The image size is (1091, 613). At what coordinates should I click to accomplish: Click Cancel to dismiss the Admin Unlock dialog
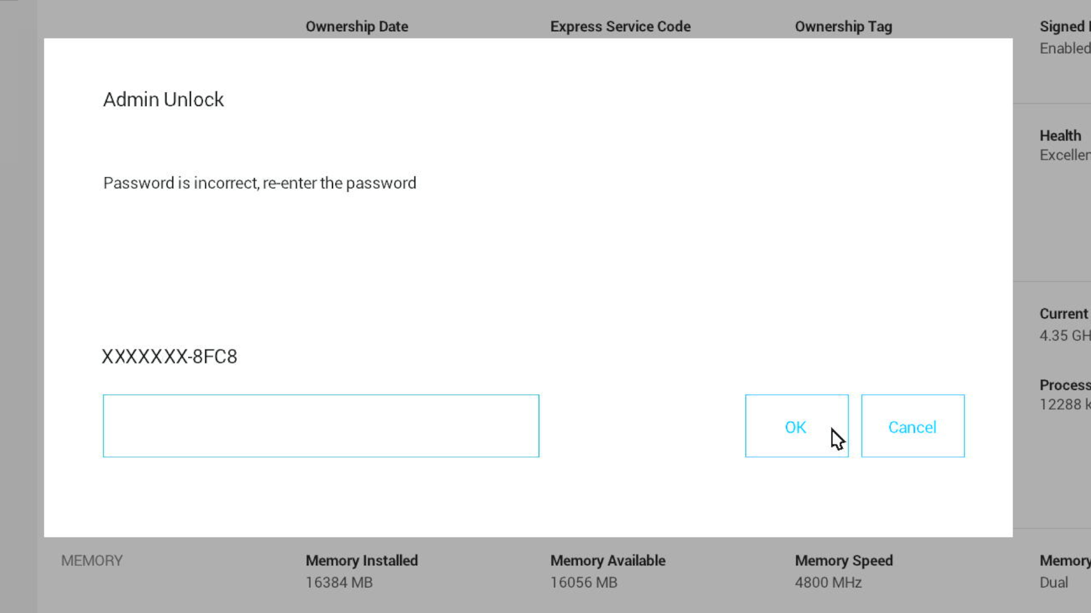[x=912, y=427]
